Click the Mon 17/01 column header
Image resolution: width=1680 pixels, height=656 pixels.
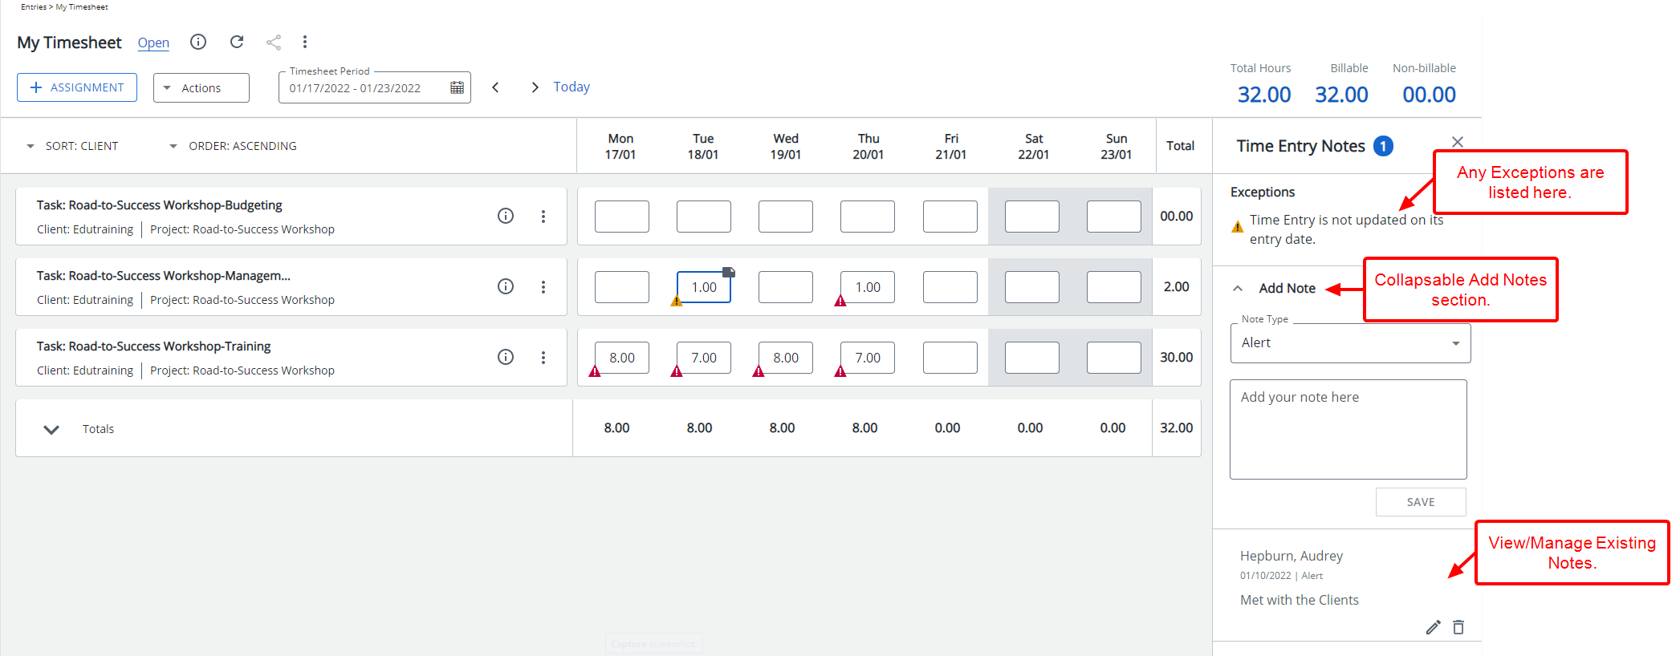point(620,146)
